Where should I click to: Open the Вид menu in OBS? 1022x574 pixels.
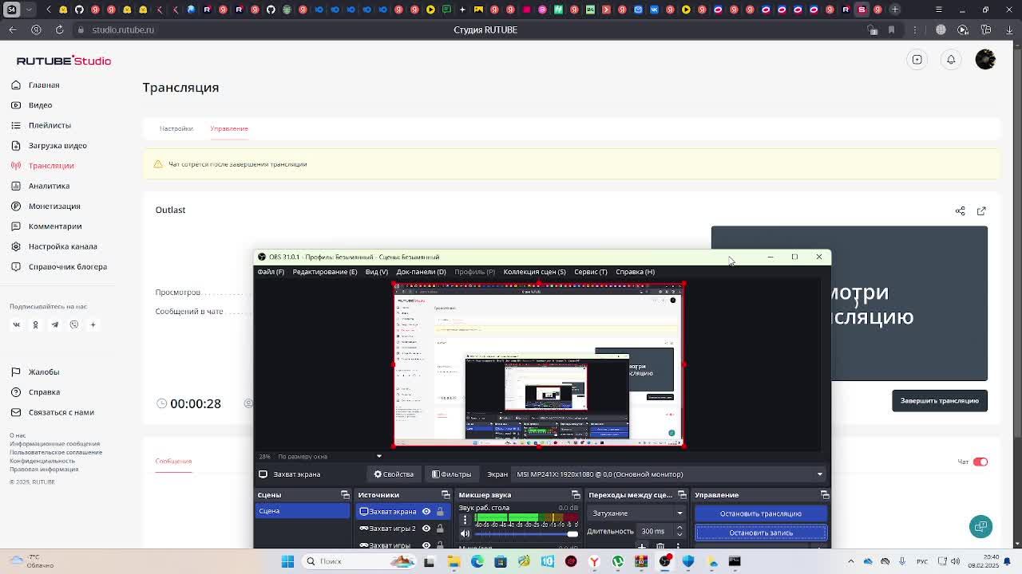coord(377,272)
